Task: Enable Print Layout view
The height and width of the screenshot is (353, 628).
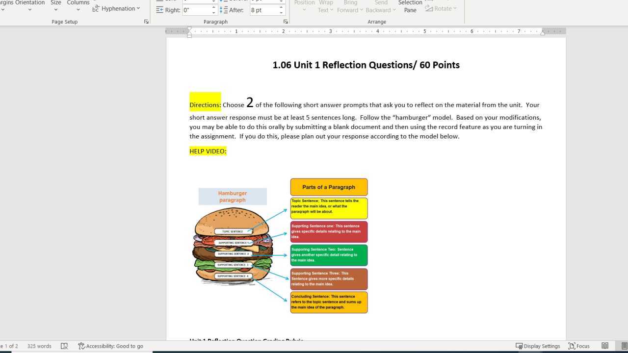Action: pos(623,346)
